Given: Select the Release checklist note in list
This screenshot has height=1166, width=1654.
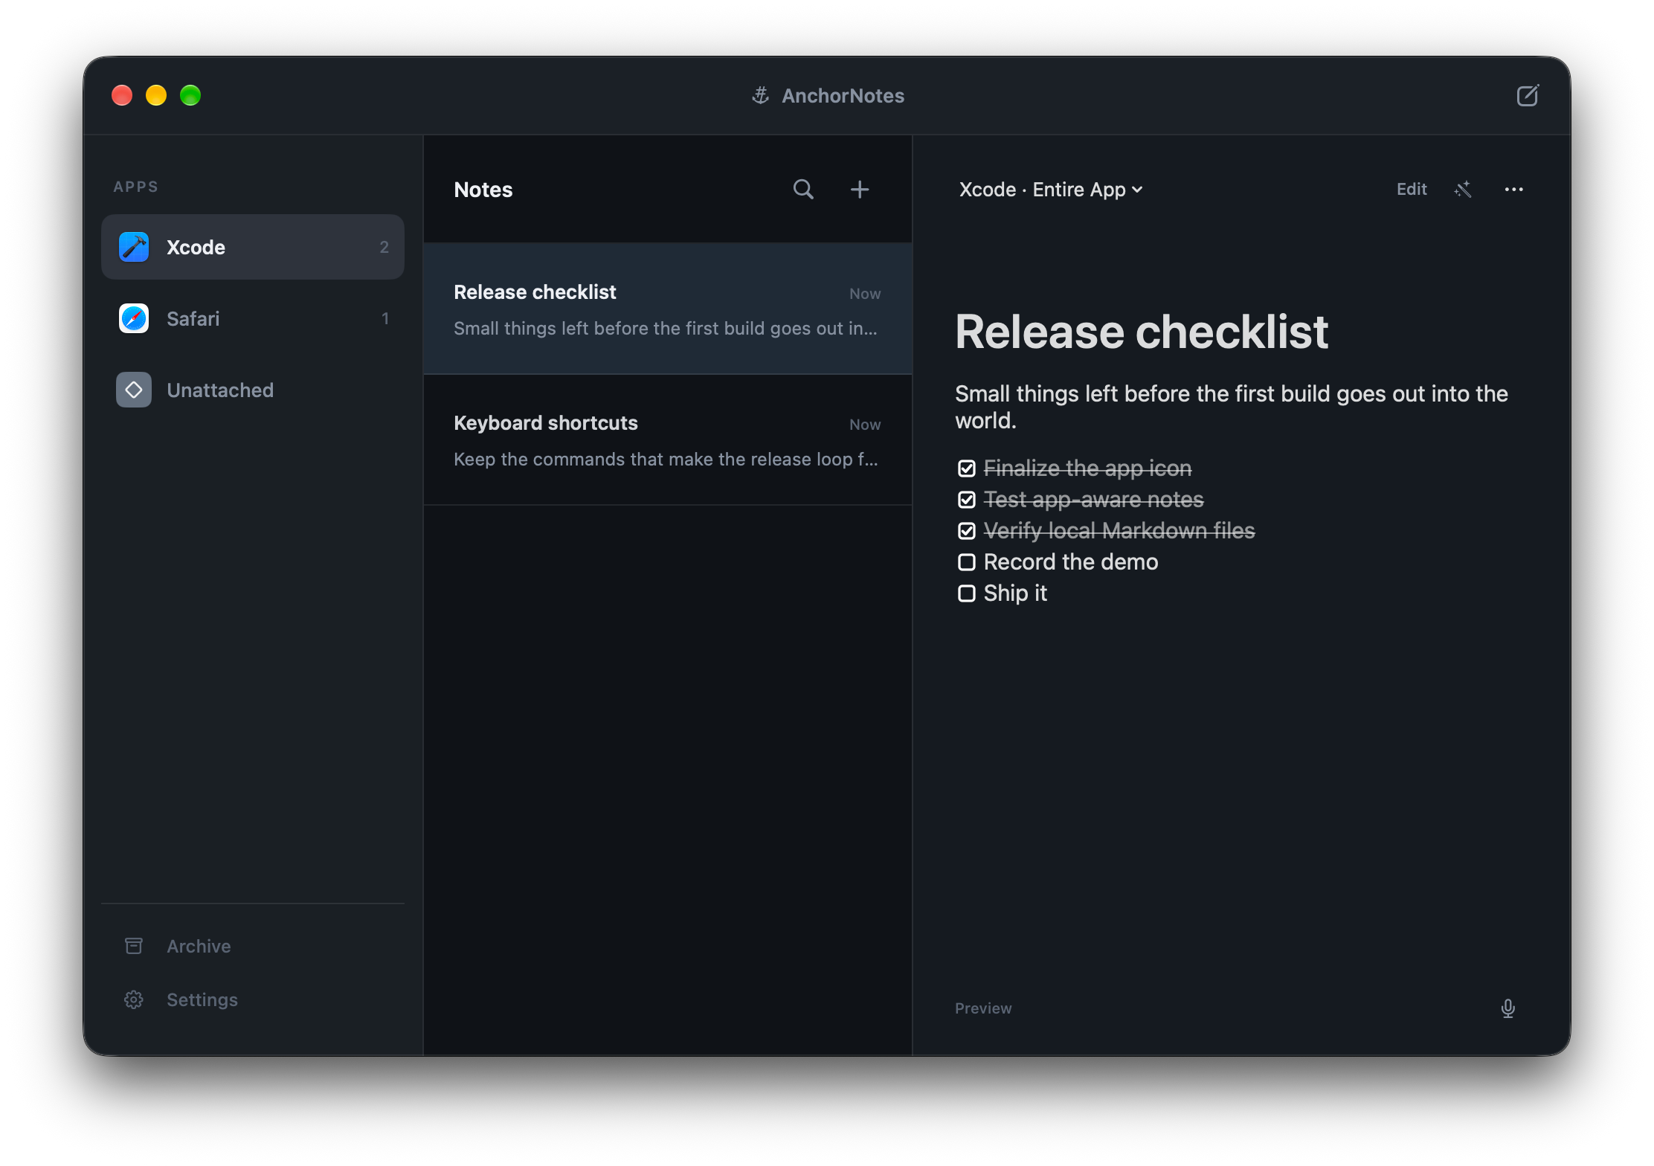Looking at the screenshot, I should 668,309.
